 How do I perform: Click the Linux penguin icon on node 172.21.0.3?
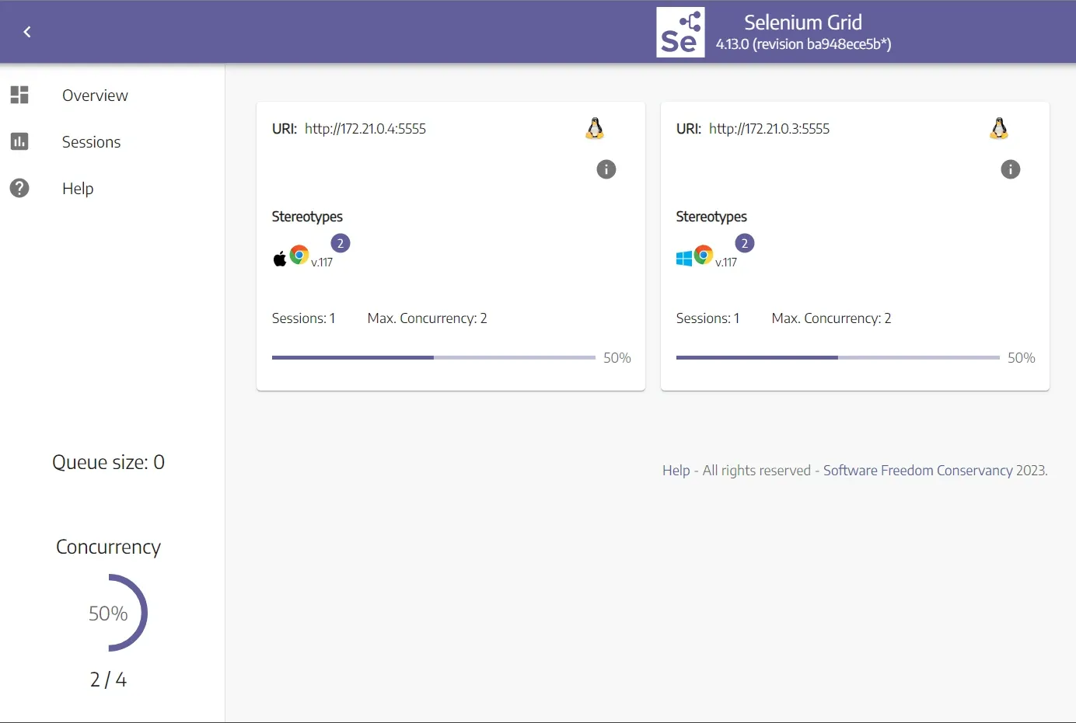point(998,128)
